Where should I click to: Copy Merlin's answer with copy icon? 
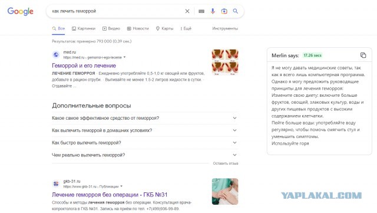(363, 55)
